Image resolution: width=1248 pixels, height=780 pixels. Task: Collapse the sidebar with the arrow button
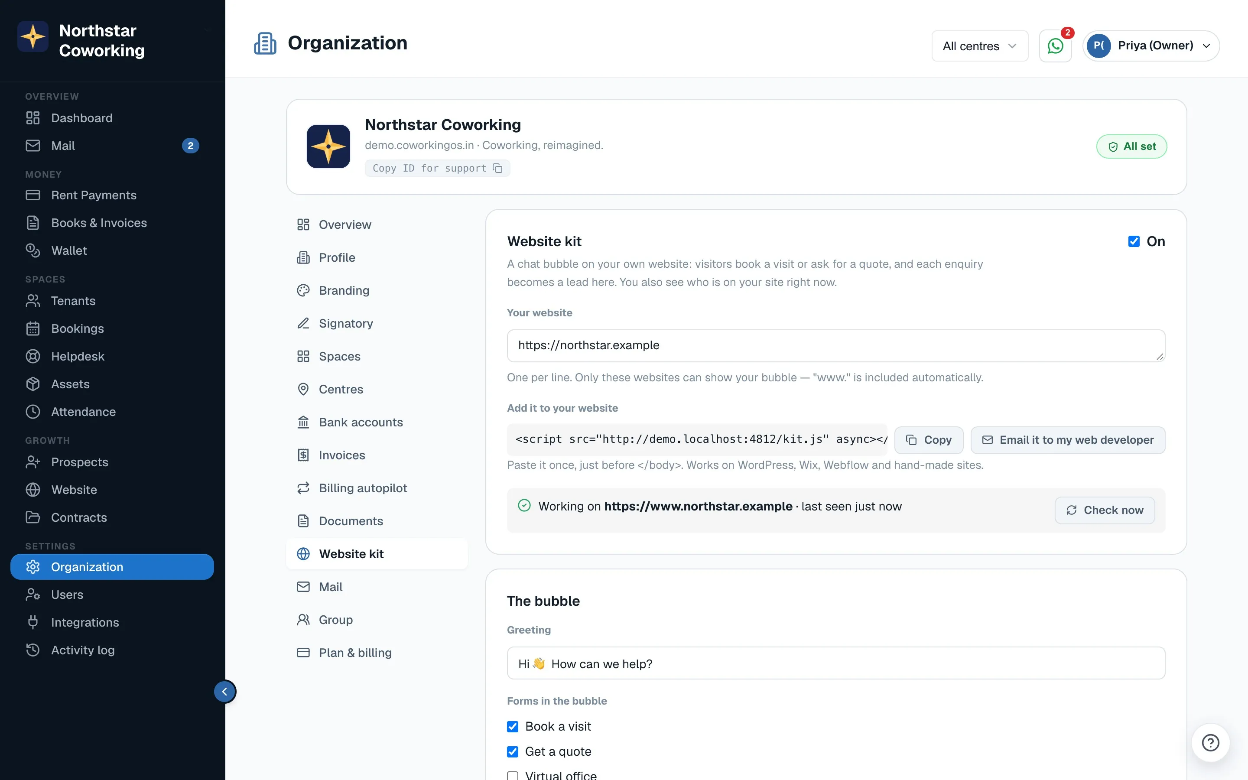pyautogui.click(x=225, y=691)
